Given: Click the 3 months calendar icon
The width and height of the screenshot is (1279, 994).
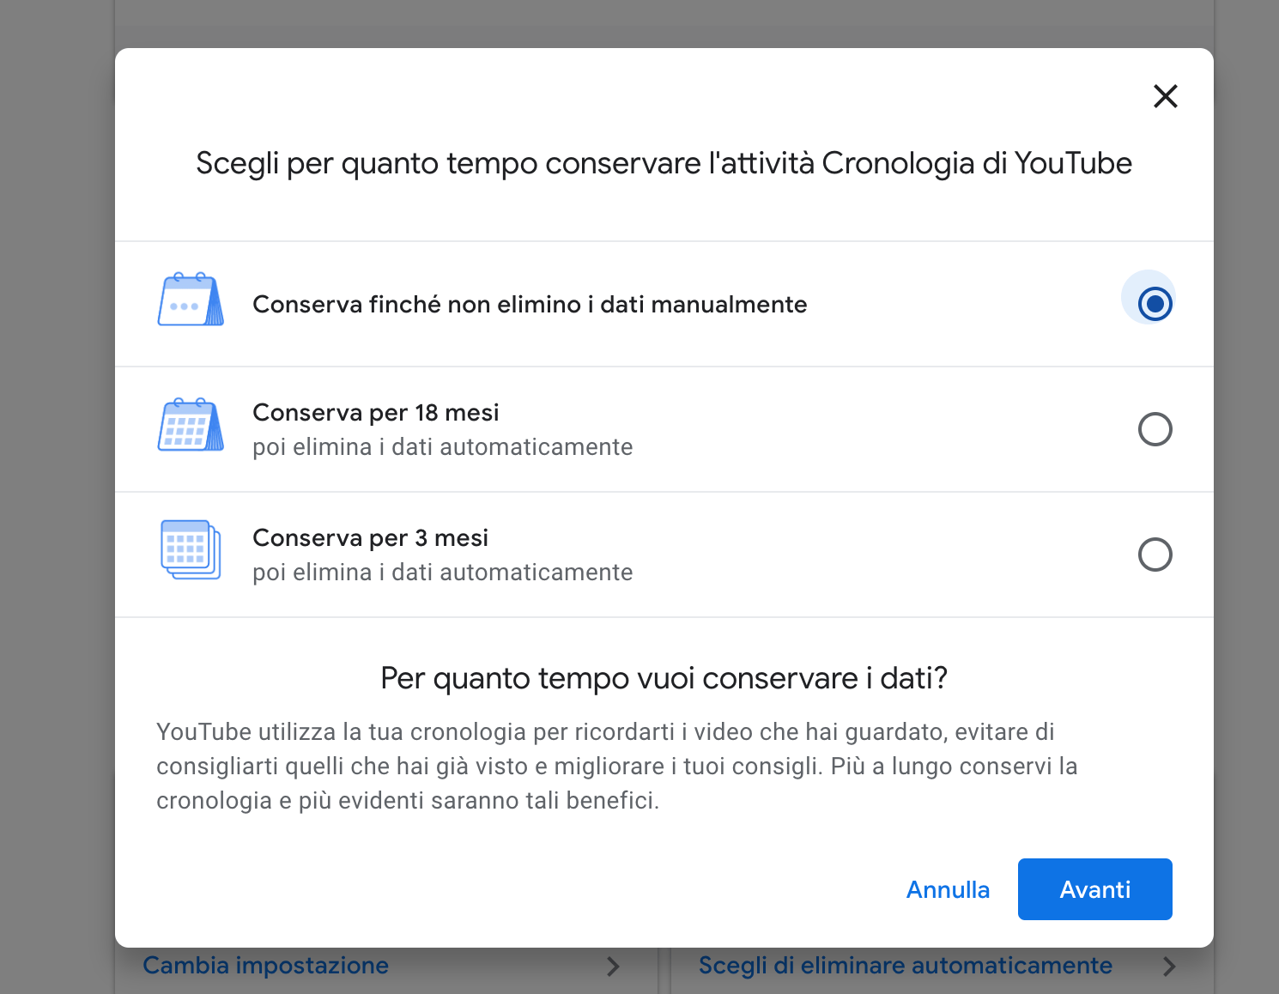Looking at the screenshot, I should (x=191, y=550).
